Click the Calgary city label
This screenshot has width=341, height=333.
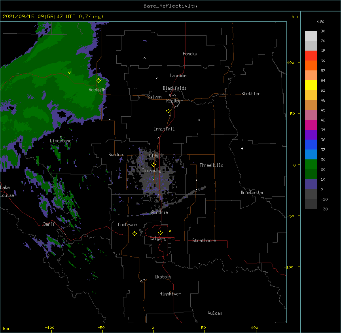coord(158,238)
